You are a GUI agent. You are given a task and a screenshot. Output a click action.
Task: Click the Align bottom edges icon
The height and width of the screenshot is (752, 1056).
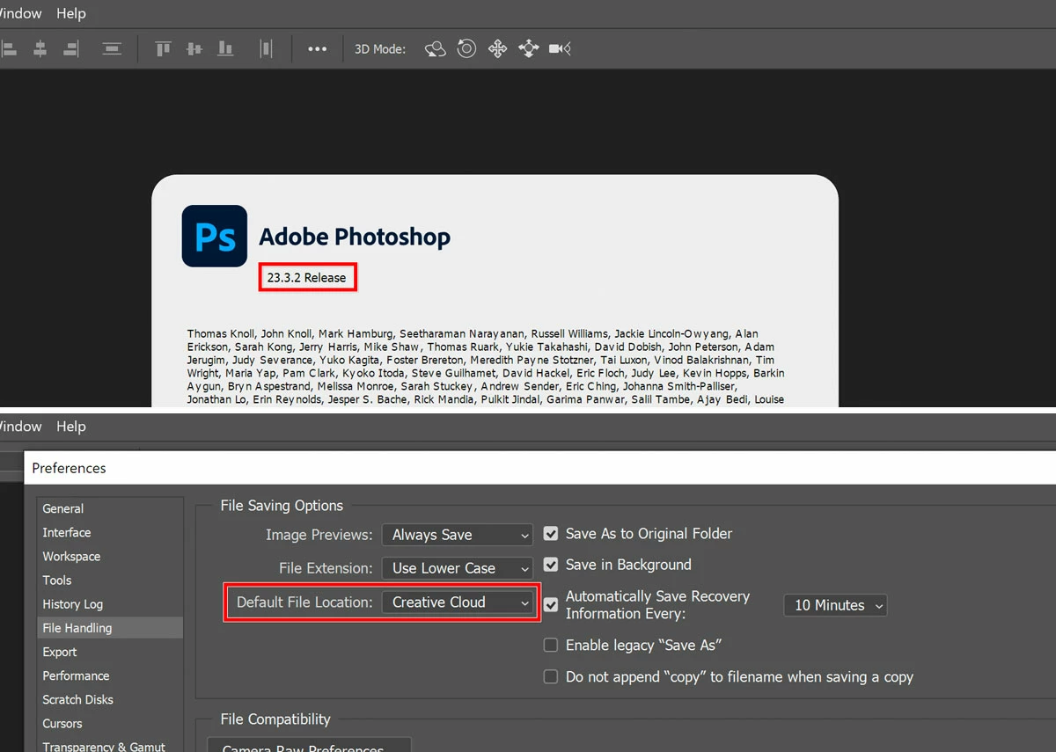coord(226,49)
